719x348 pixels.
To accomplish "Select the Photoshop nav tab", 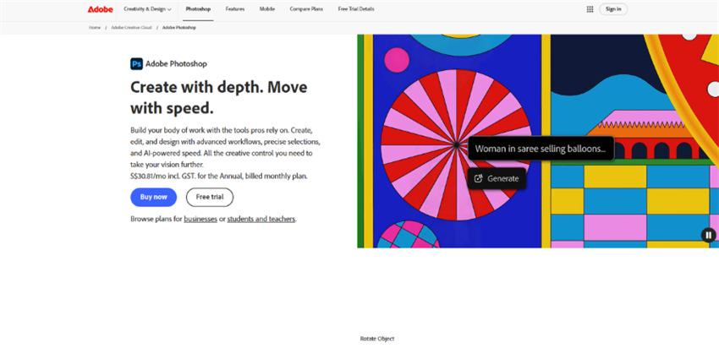I will pyautogui.click(x=198, y=9).
